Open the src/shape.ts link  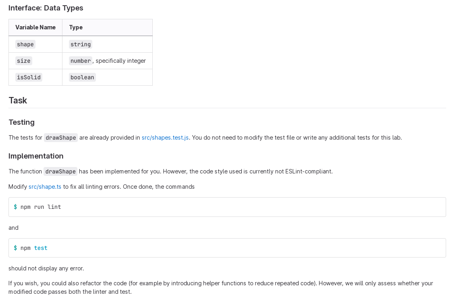45,187
